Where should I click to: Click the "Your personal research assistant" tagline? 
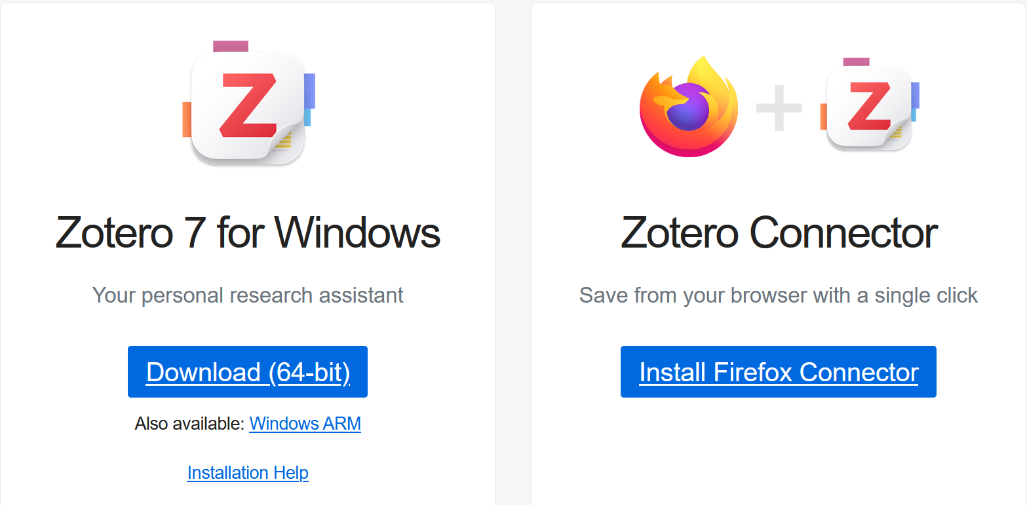tap(248, 295)
